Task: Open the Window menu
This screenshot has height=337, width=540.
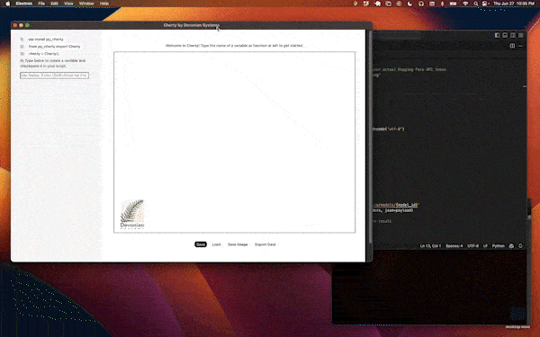Action: click(86, 4)
